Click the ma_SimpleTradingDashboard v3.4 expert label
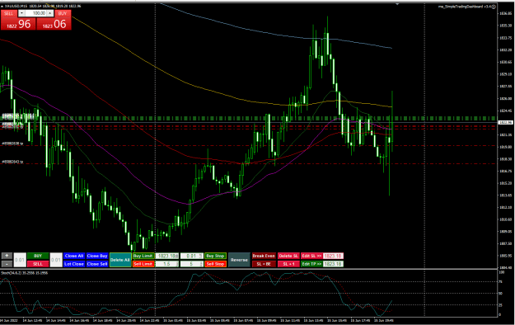This screenshot has height=325, width=515. click(465, 7)
